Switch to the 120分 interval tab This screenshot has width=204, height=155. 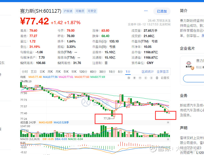[83, 72]
